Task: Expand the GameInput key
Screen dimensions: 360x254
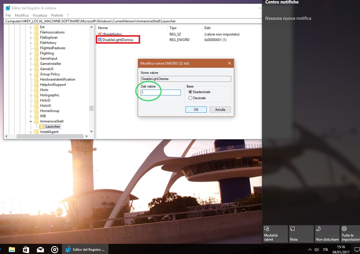Action: coord(31,58)
